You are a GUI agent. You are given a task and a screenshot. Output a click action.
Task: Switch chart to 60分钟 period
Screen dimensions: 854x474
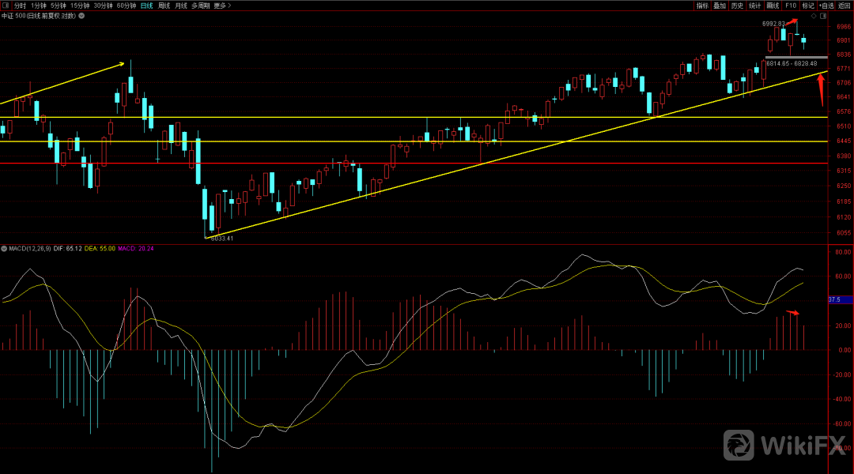click(x=126, y=6)
